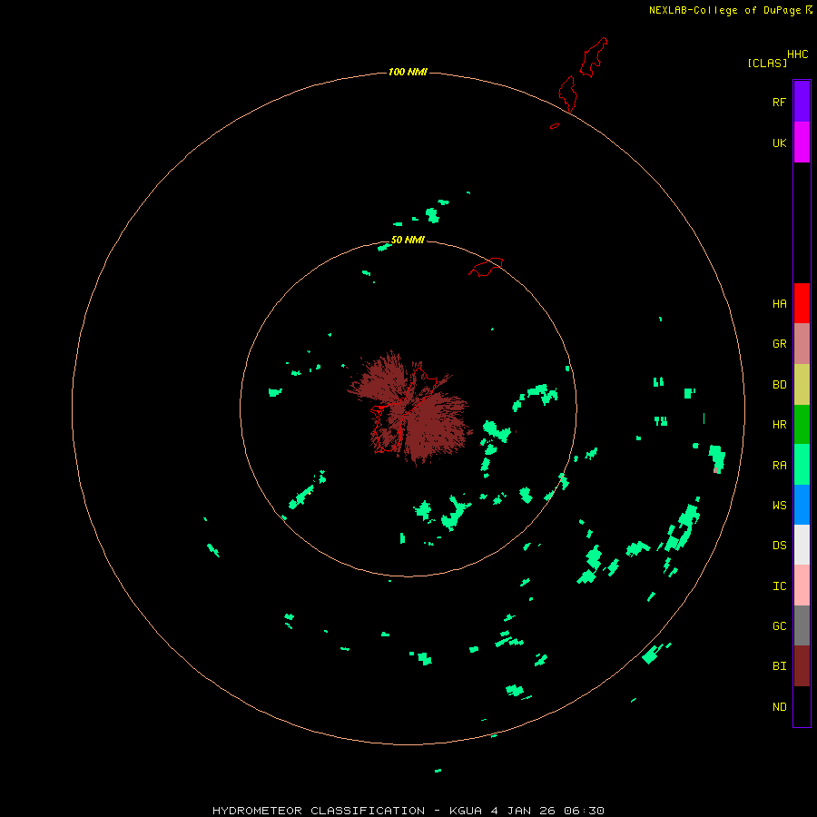Click the HA legend label
Screen dimensions: 817x817
pos(779,304)
